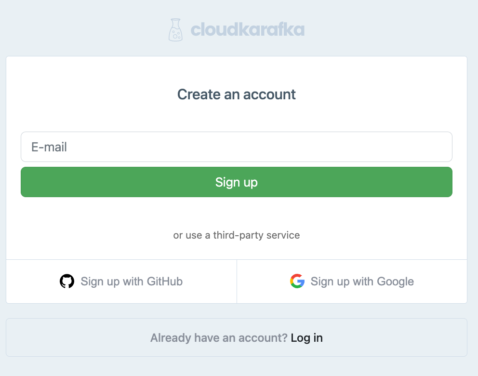Viewport: 478px width, 376px height.
Task: Click the "or use a third-party service" text
Action: click(237, 235)
